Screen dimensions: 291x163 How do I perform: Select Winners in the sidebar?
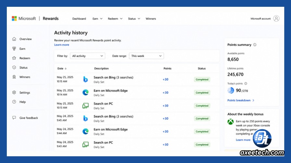pyautogui.click(x=25, y=77)
